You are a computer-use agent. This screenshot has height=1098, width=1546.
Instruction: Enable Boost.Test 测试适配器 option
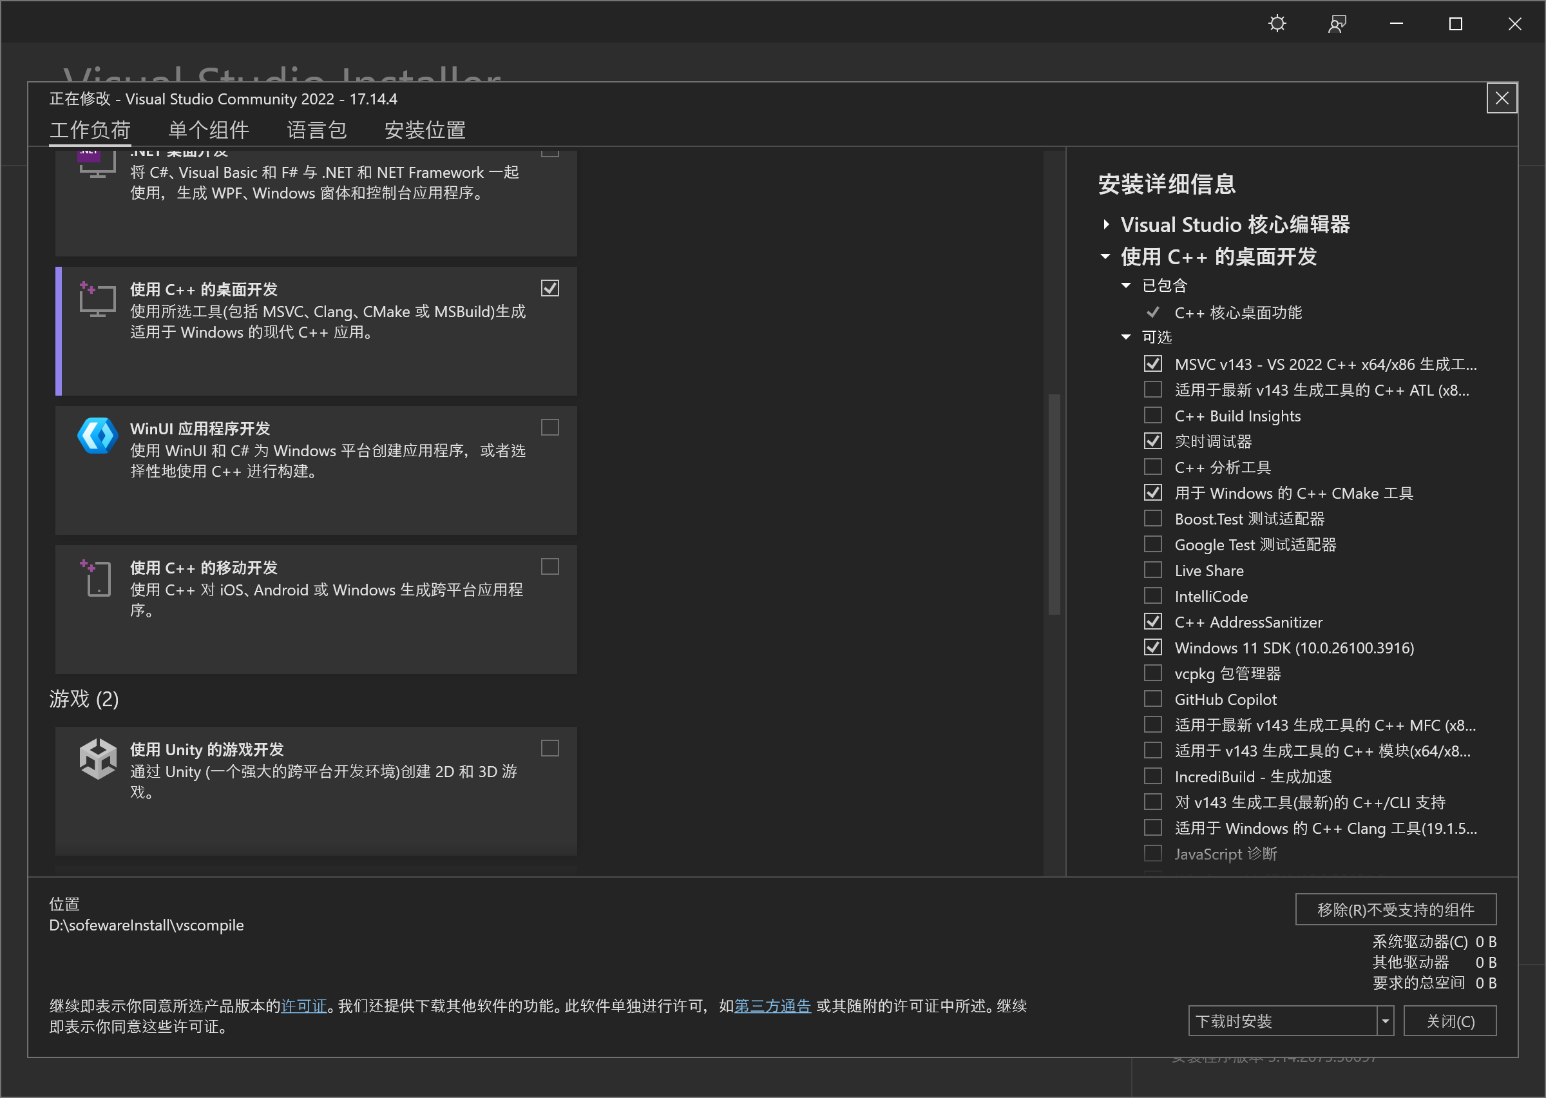pos(1153,519)
